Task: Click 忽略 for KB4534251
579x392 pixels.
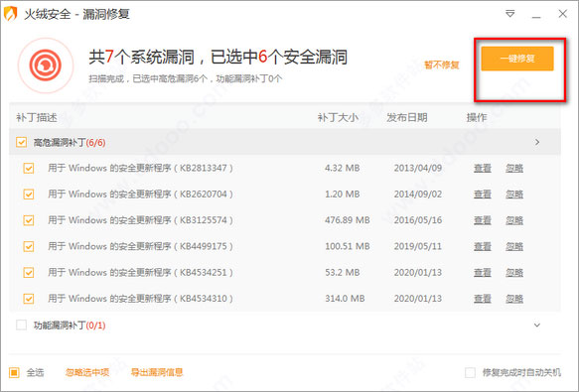Action: click(x=514, y=272)
